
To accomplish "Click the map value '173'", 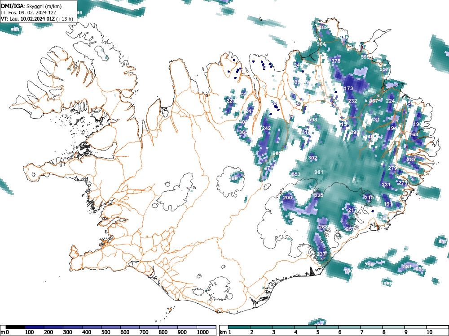I will click(x=348, y=88).
